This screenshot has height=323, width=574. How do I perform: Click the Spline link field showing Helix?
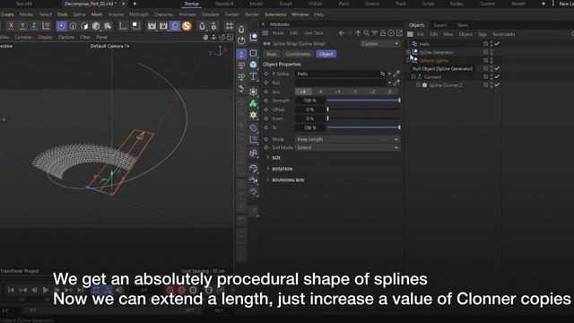click(x=341, y=74)
